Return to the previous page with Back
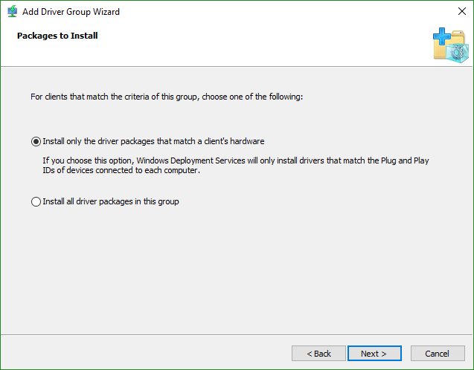This screenshot has height=370, width=474. click(x=318, y=354)
